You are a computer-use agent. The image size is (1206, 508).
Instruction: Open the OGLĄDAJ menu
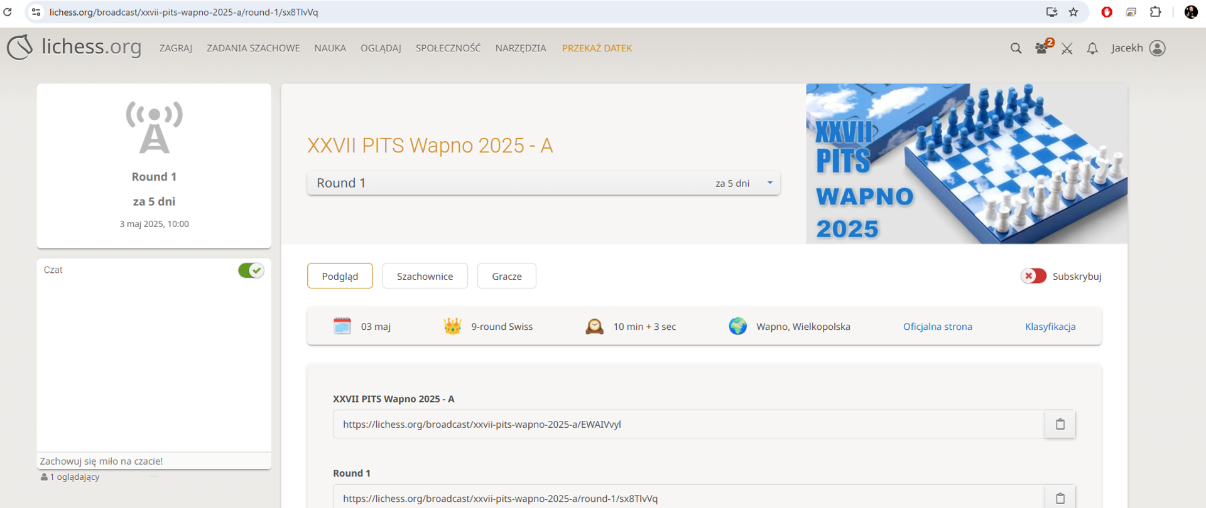[381, 48]
